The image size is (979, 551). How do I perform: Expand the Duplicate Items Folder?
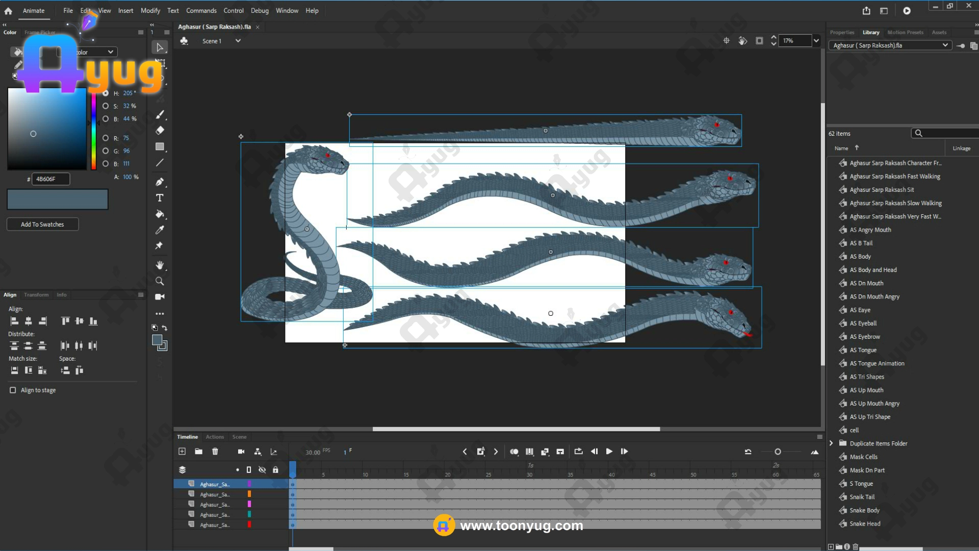[832, 443]
